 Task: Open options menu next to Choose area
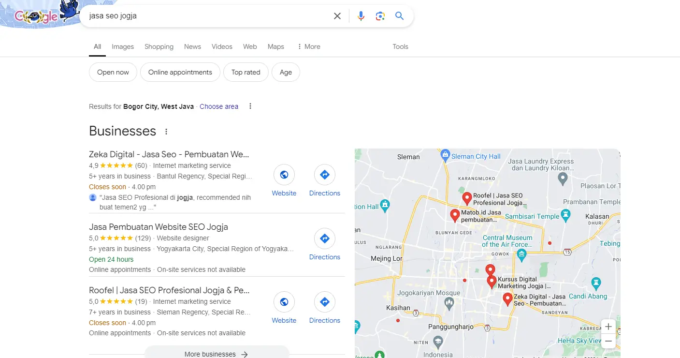click(x=250, y=106)
